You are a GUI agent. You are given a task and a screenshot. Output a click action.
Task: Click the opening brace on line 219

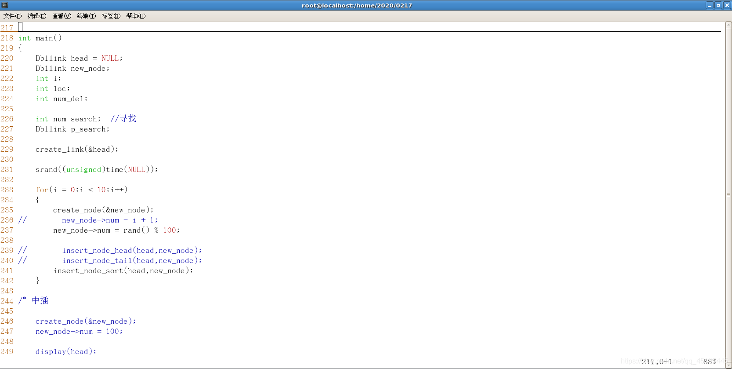point(20,48)
